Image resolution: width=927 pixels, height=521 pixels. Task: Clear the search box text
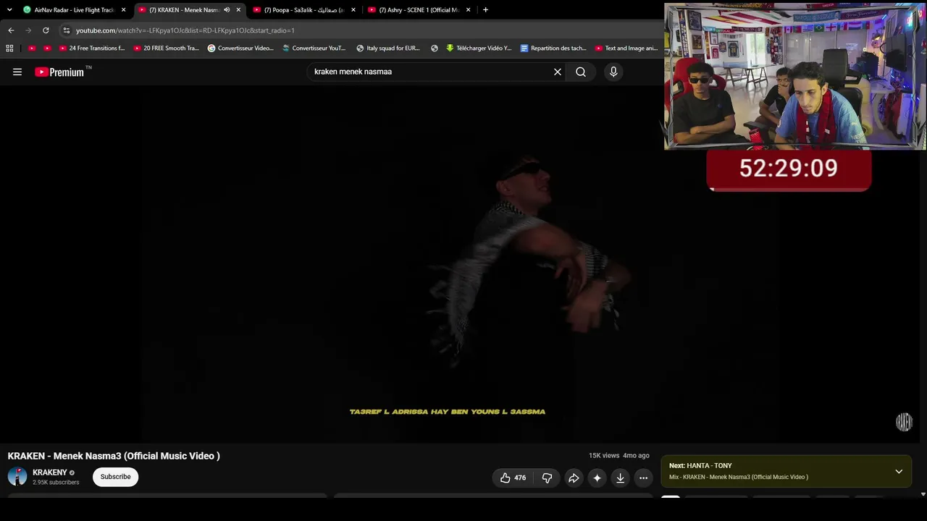coord(558,72)
